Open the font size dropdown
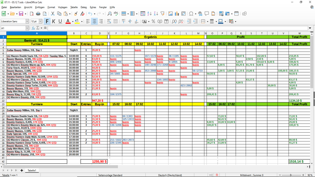315x177 pixels. tap(40, 21)
